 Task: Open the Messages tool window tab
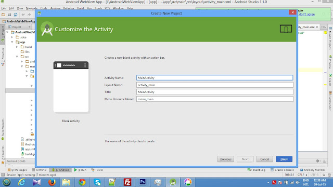[x=17, y=170]
